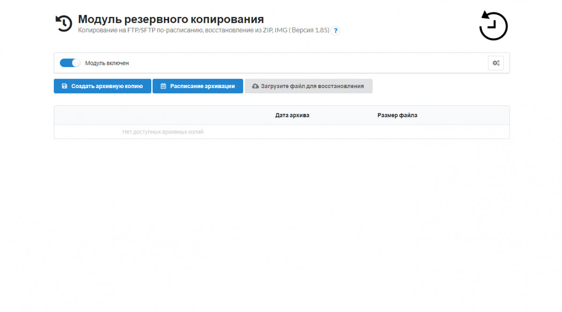
Task: Open "Расписание архивации" schedule
Action: point(198,86)
